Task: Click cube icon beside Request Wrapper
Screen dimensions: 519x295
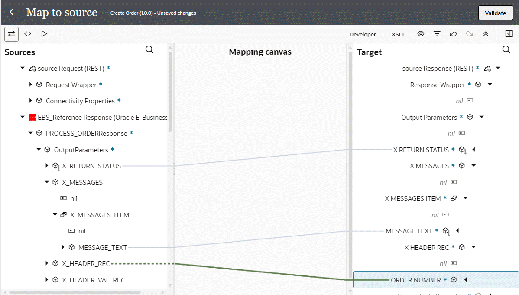Action: pyautogui.click(x=39, y=85)
